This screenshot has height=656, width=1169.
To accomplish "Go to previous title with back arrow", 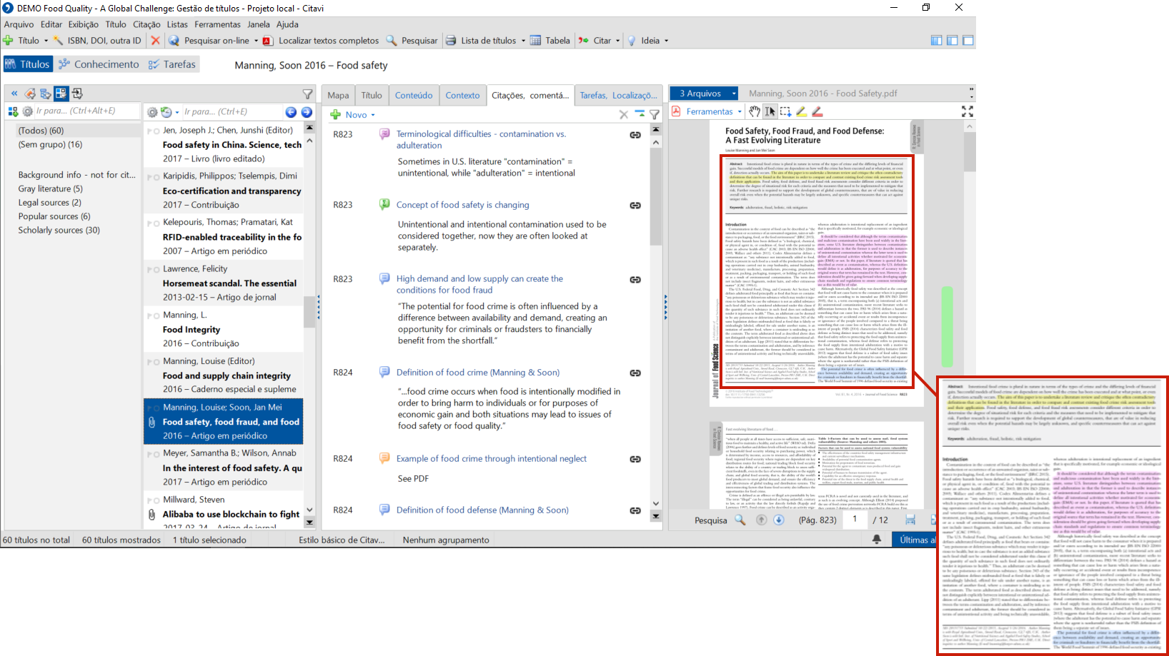I will pos(291,112).
